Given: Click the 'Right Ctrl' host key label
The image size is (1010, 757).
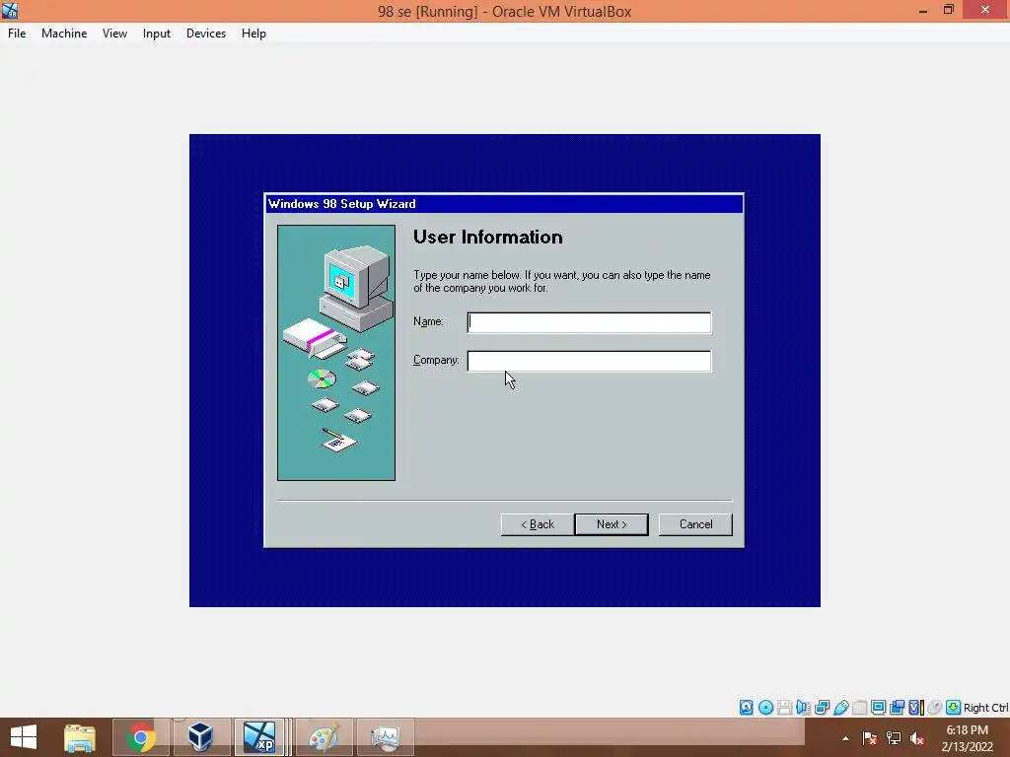Looking at the screenshot, I should [x=985, y=708].
